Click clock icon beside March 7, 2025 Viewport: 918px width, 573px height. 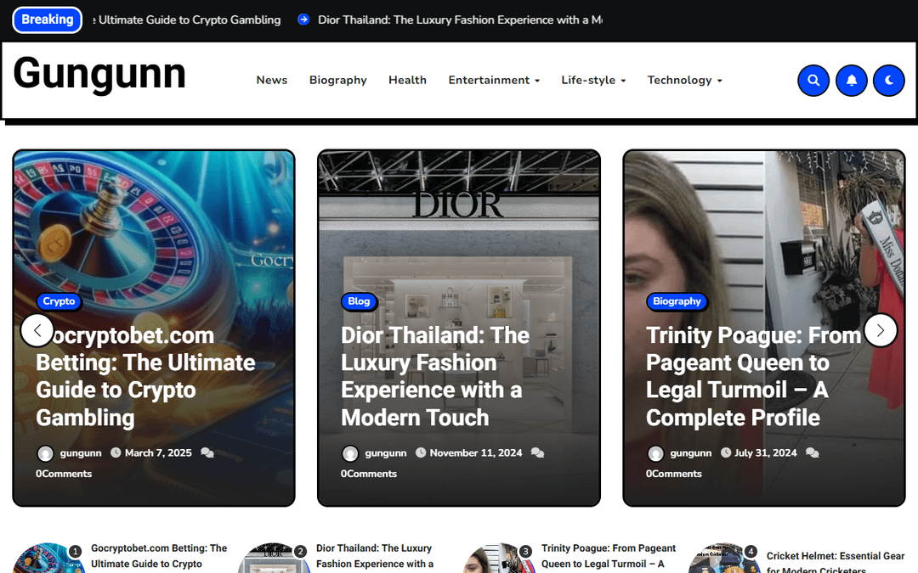(x=116, y=452)
